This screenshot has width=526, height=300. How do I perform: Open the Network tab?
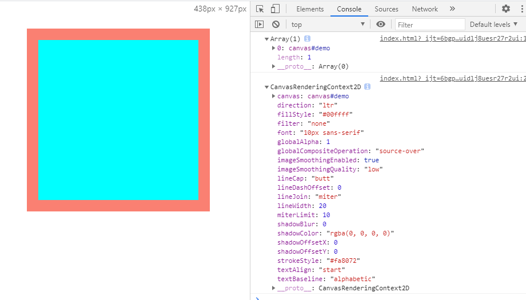point(425,9)
